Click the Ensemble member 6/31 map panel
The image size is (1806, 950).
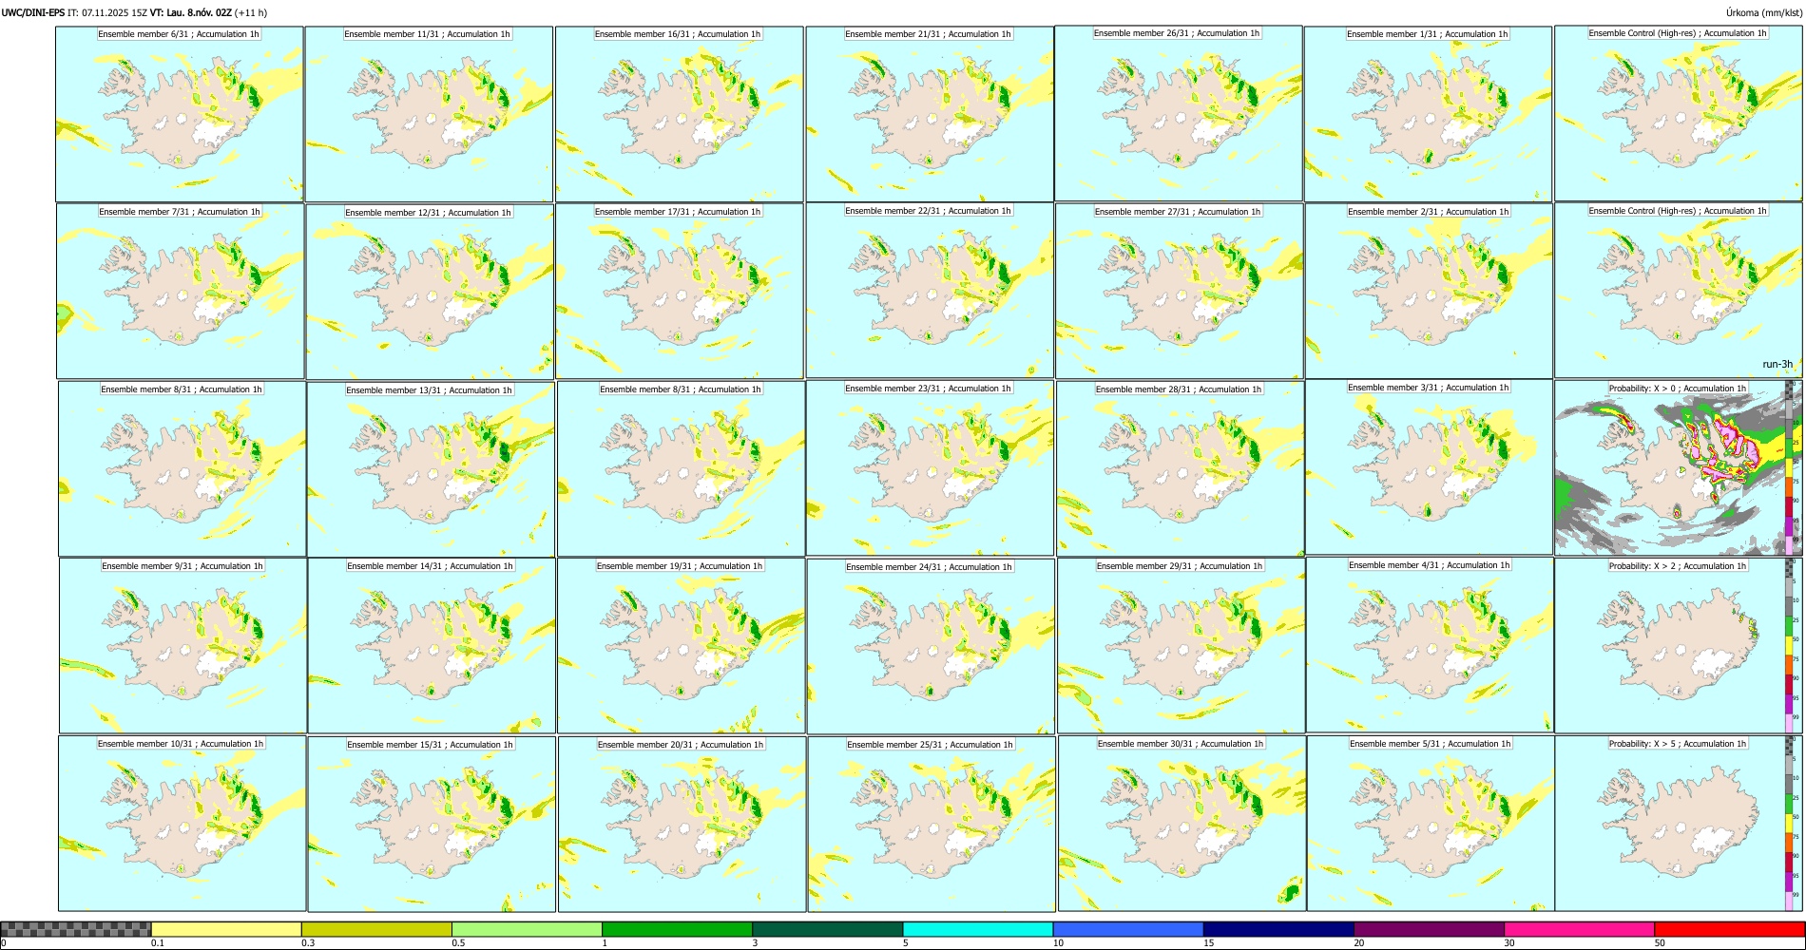tap(180, 114)
